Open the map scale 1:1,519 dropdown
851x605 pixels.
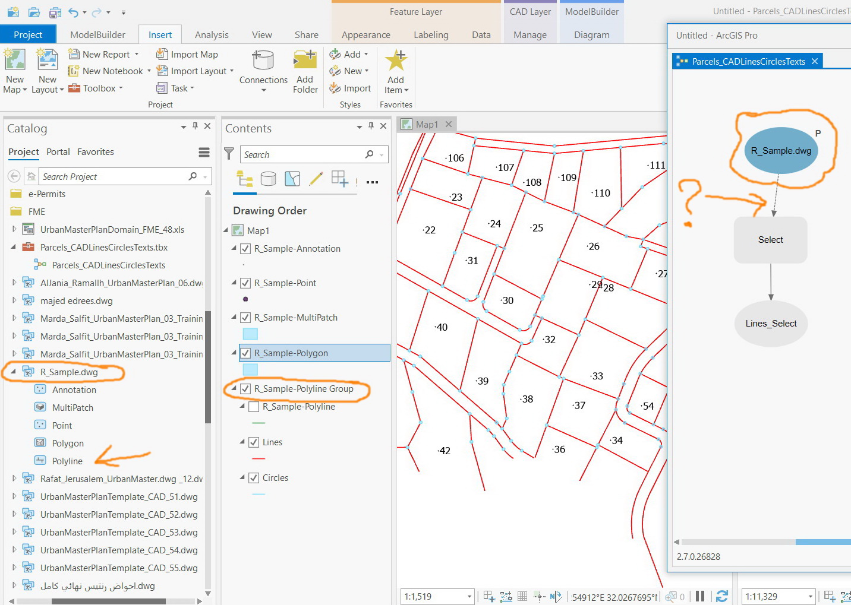(x=469, y=597)
